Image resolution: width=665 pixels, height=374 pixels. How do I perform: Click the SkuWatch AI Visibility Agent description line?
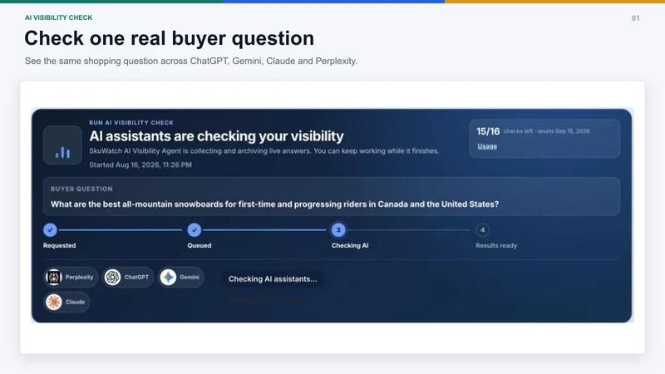[x=264, y=151]
